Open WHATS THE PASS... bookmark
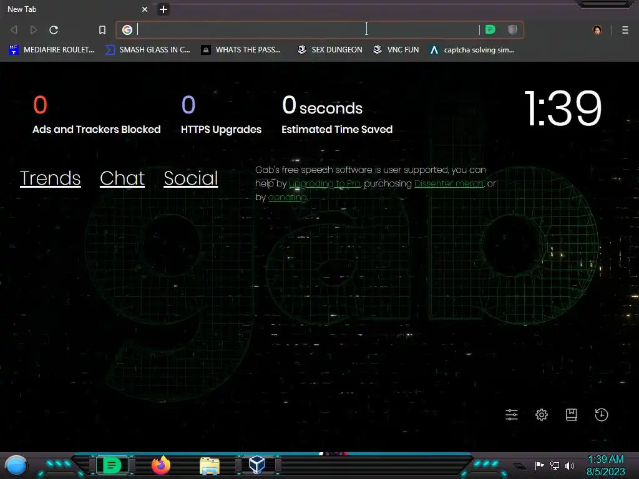 241,50
